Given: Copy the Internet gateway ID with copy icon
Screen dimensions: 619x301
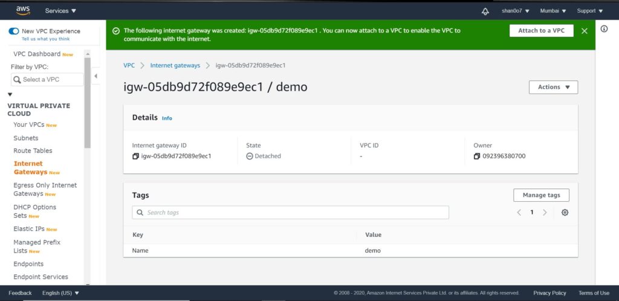Looking at the screenshot, I should click(x=135, y=156).
